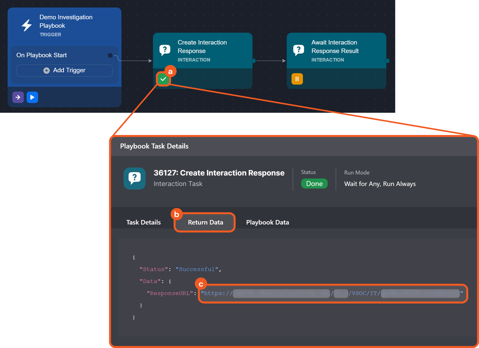Click the green checkmark status icon
This screenshot has height=348, width=479.
163,79
